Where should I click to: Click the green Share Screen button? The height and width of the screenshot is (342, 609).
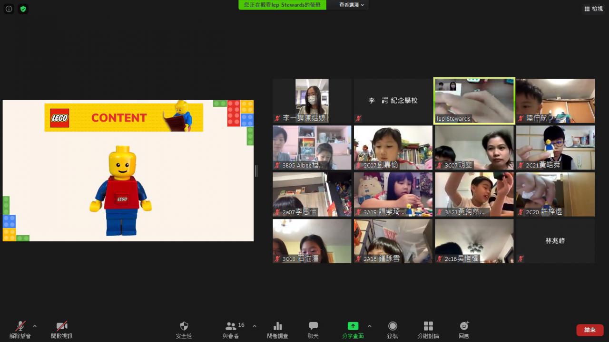pos(353,329)
